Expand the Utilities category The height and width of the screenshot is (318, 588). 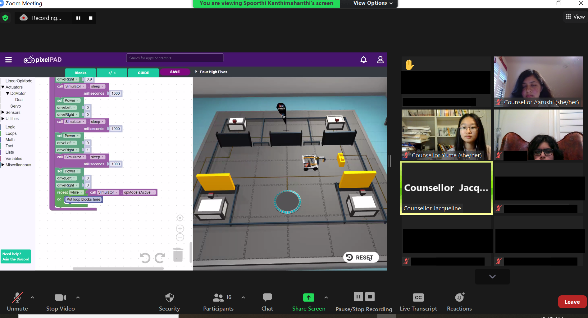point(3,119)
